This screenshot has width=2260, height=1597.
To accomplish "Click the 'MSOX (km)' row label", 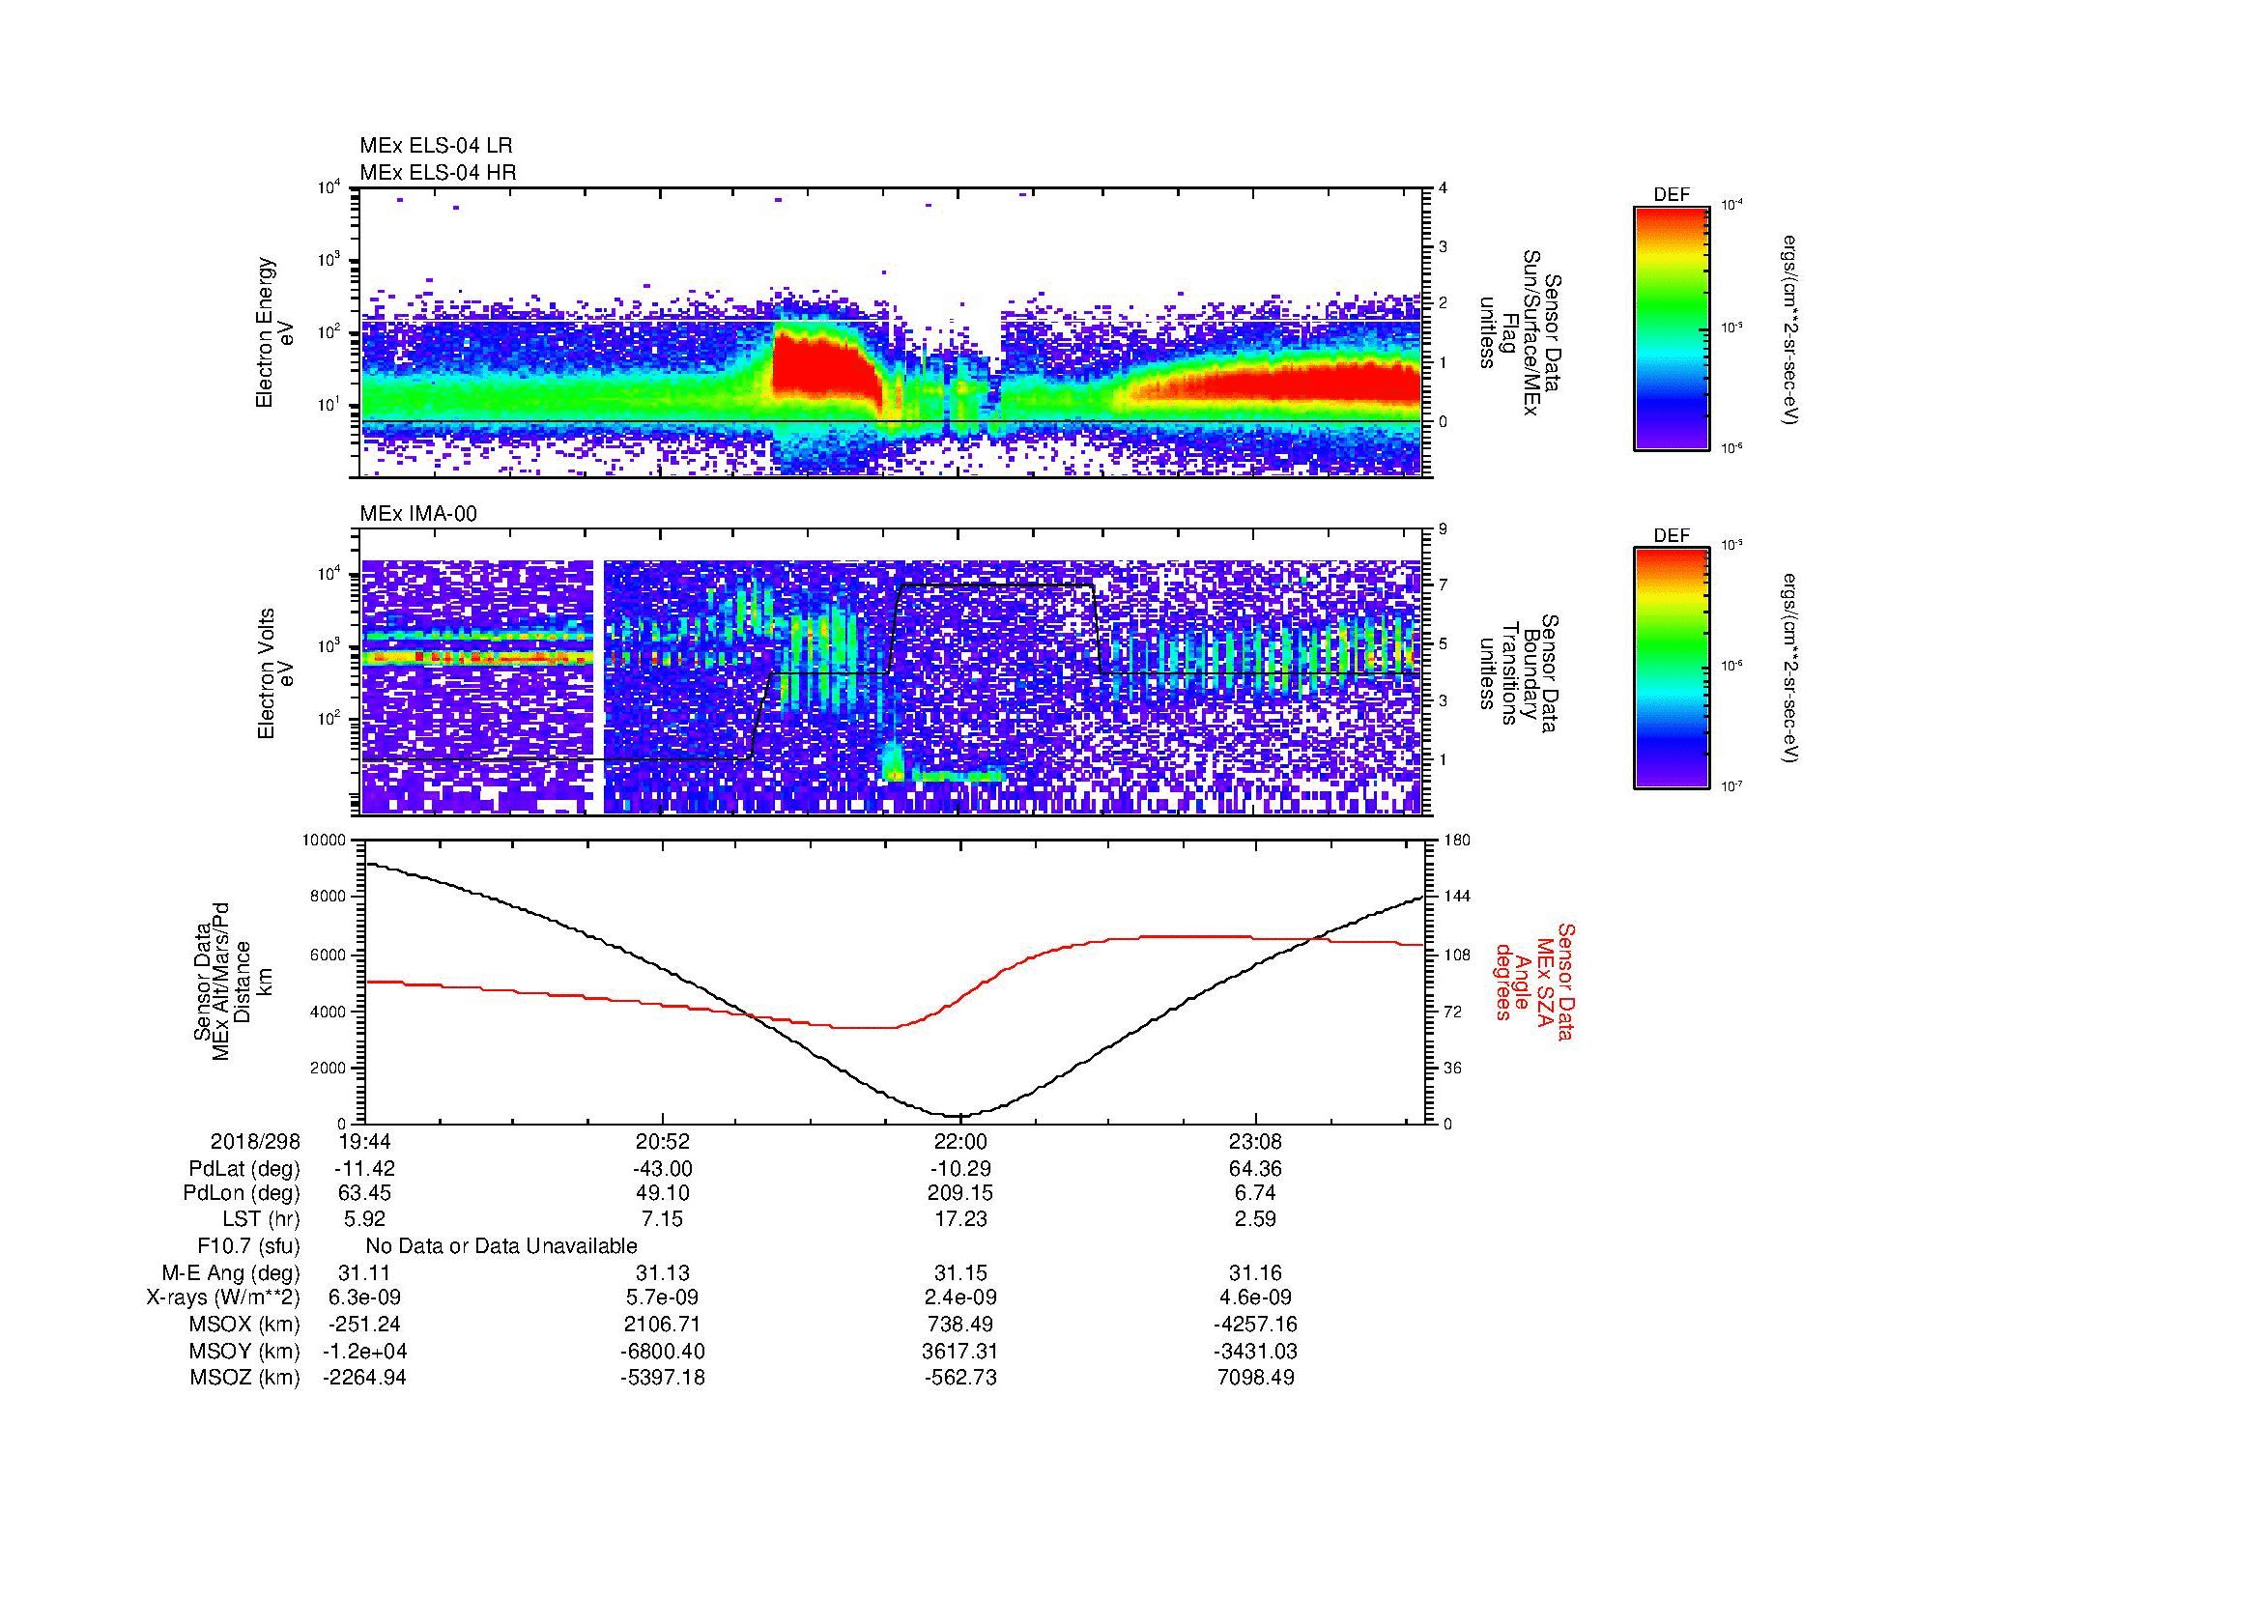I will 245,1325.
